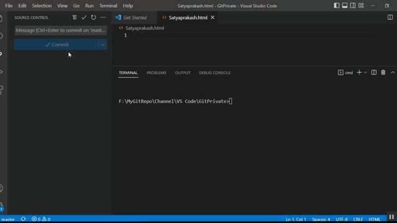Open the Edit menu
397x223 pixels.
click(x=22, y=6)
